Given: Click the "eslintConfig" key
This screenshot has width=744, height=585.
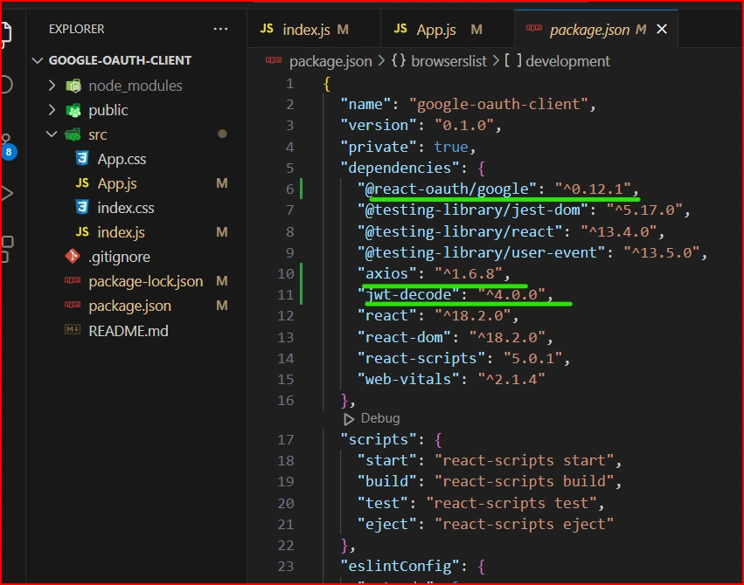Looking at the screenshot, I should 400,566.
